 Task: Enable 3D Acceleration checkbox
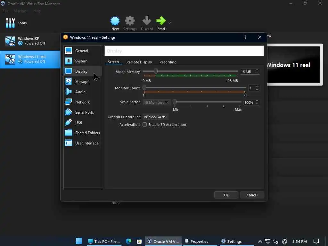coord(144,125)
